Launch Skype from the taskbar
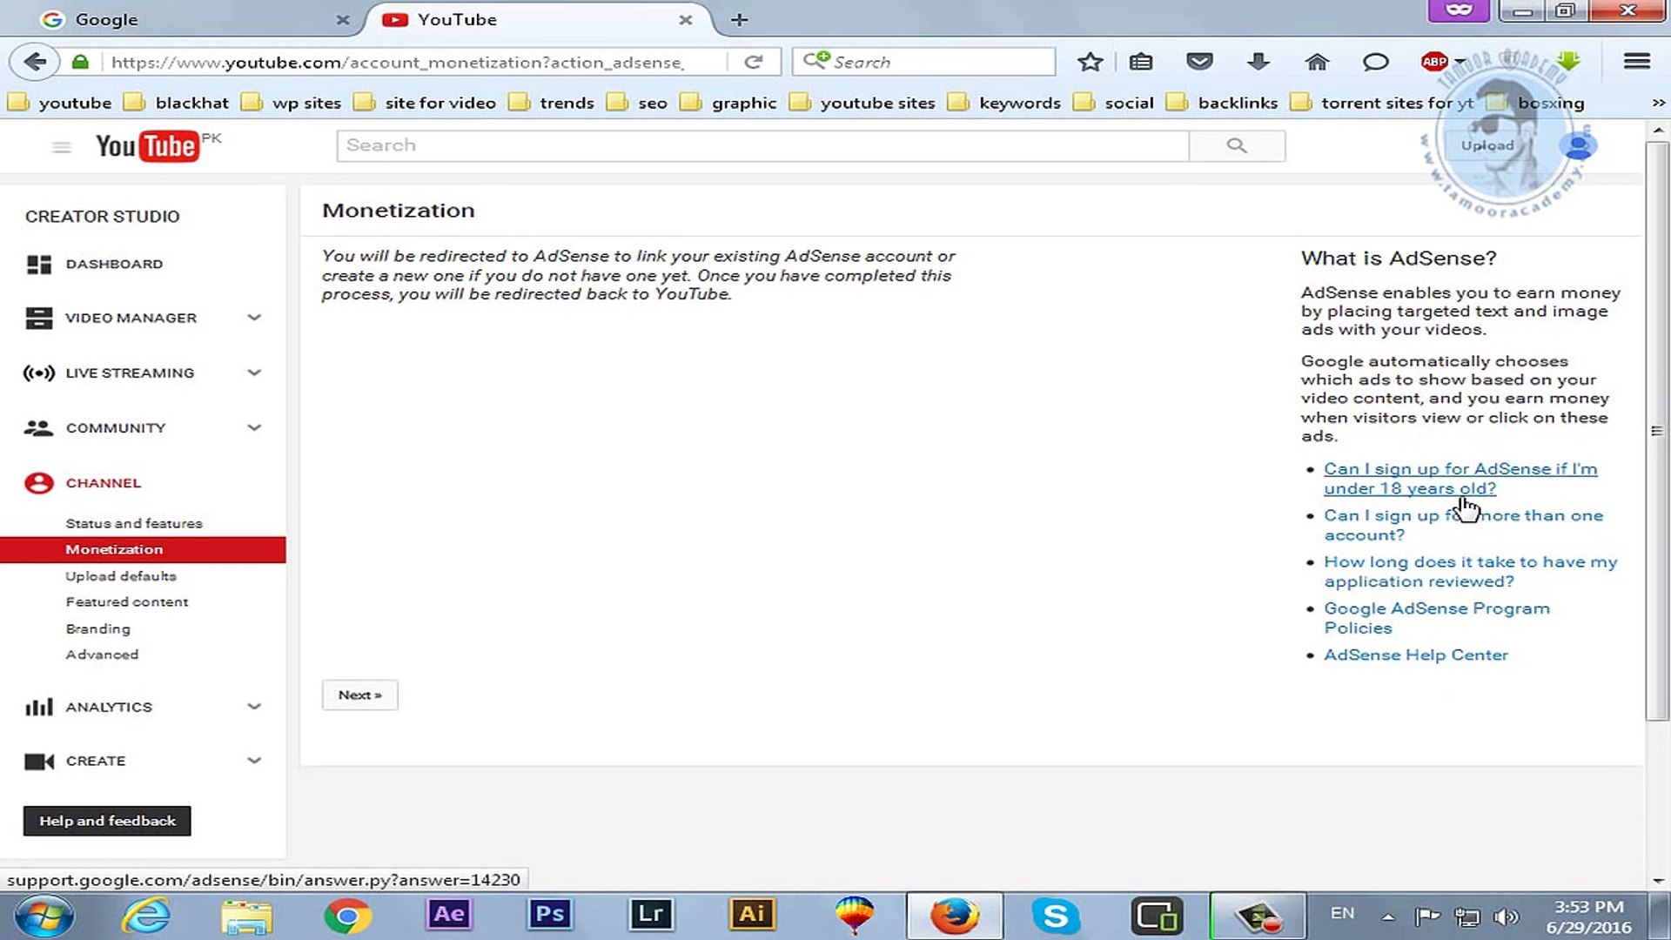The height and width of the screenshot is (940, 1671). 1056,915
